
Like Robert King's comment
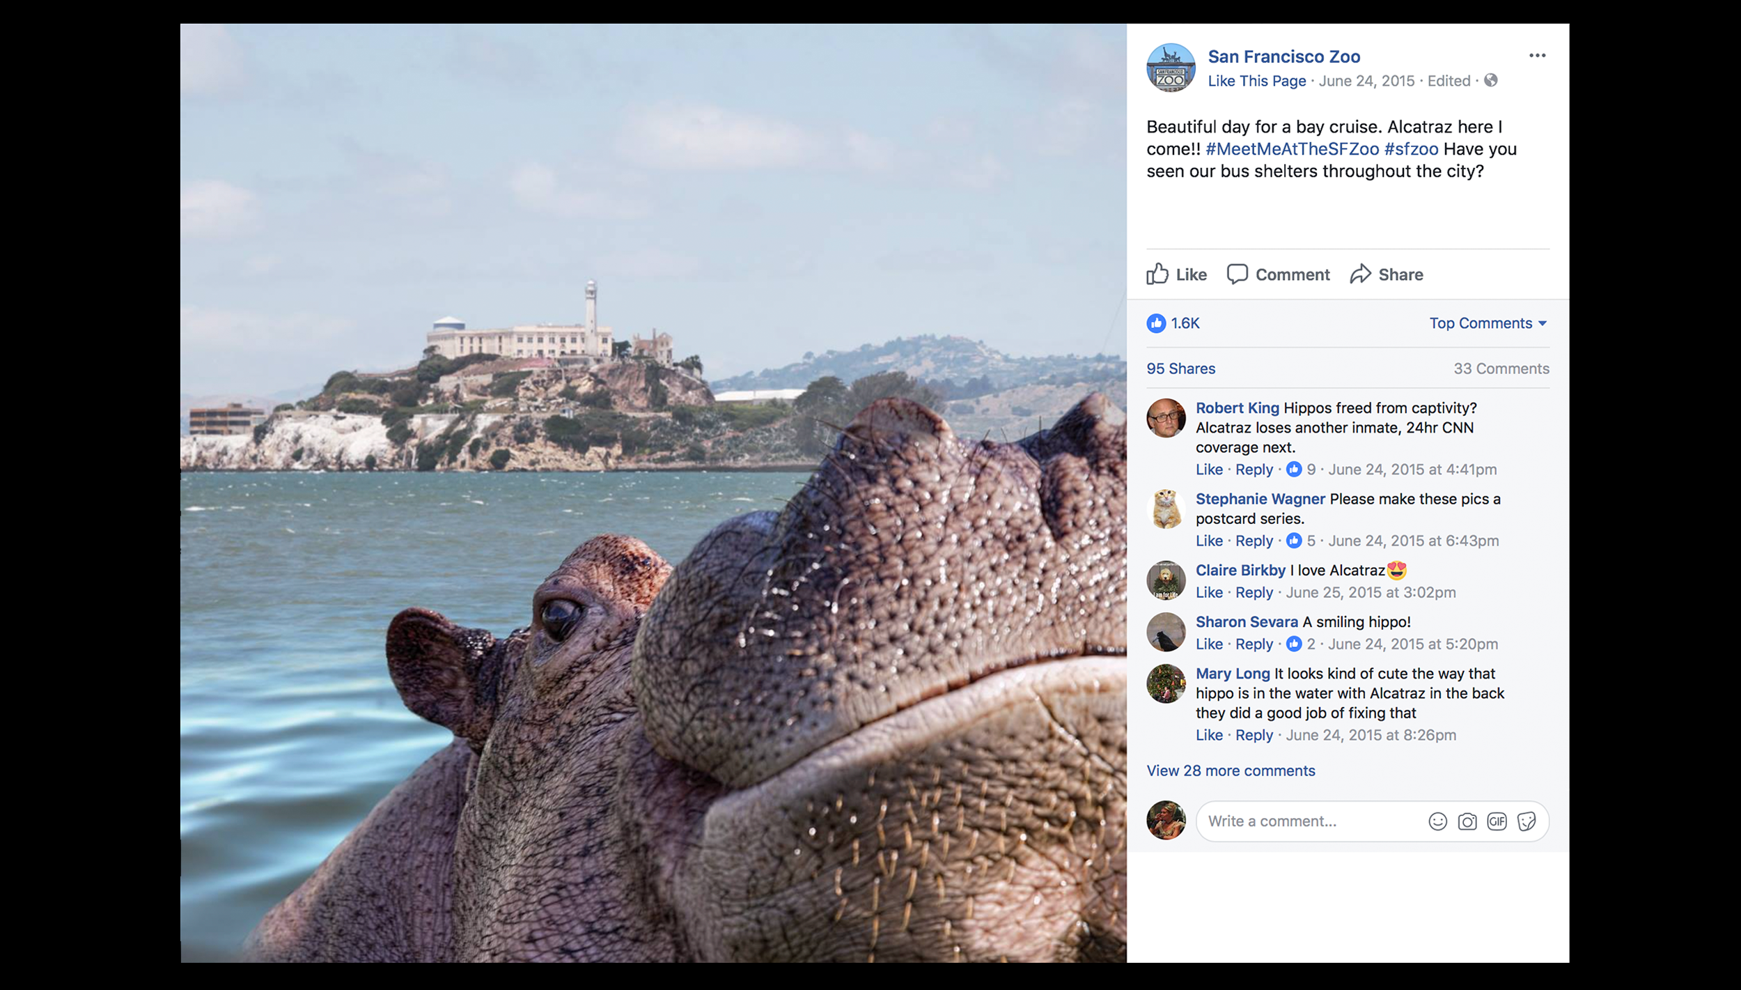click(1209, 470)
